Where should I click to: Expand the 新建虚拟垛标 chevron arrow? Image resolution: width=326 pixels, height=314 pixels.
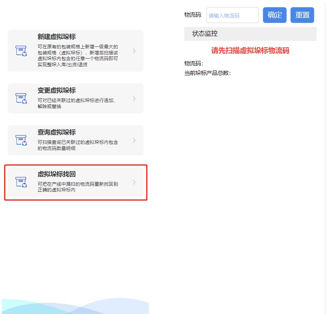pos(134,51)
